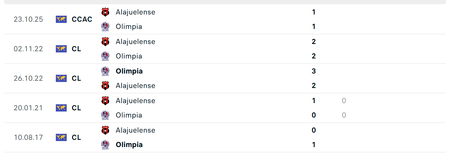Click Alajuelense crest in the 20.01.21 match
The image size is (452, 154).
point(105,101)
